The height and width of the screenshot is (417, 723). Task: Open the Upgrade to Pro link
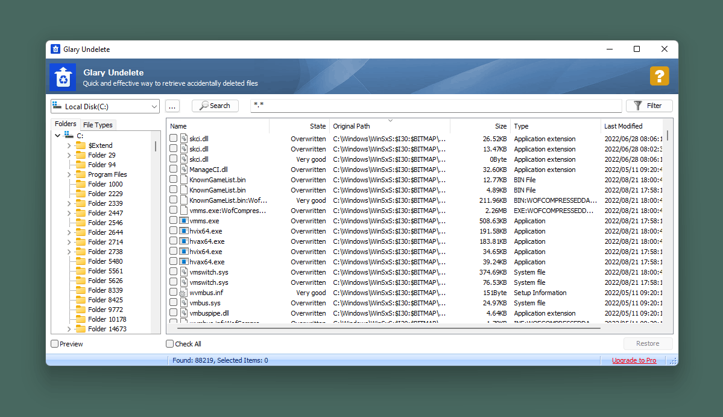click(634, 360)
